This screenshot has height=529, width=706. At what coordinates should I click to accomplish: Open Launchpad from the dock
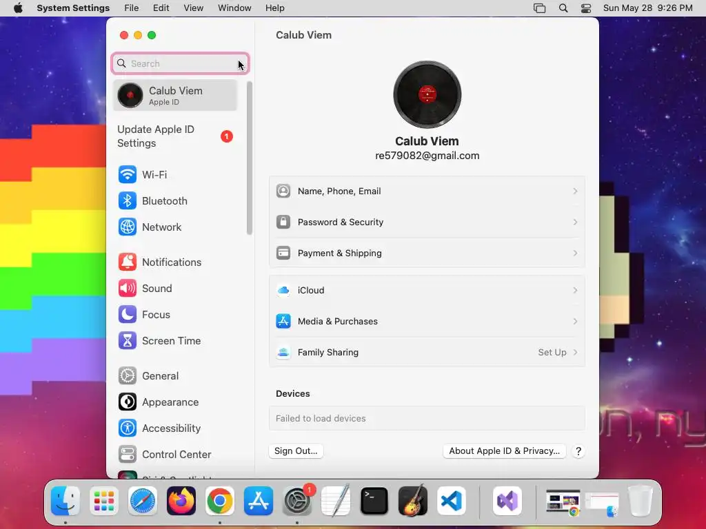click(104, 501)
